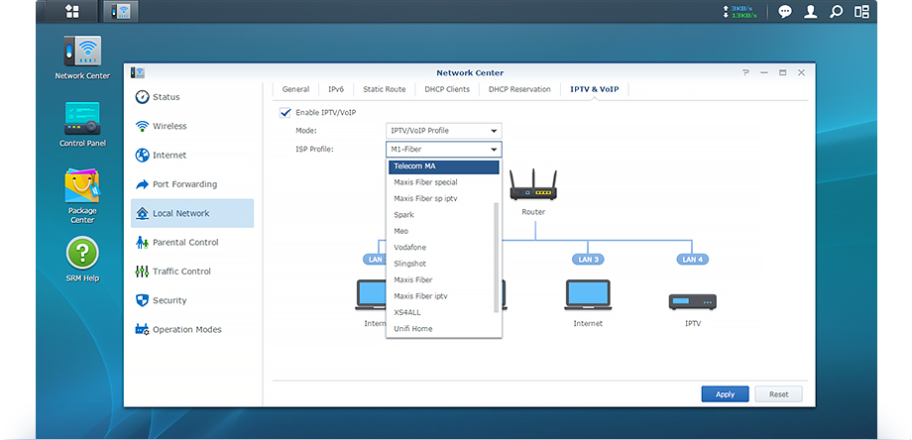This screenshot has height=440, width=912.
Task: Launch Package Center from desktop
Action: 82,190
